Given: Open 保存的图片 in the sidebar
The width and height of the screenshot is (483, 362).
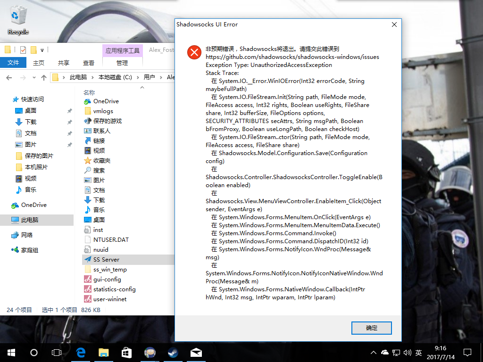Looking at the screenshot, I should point(39,156).
